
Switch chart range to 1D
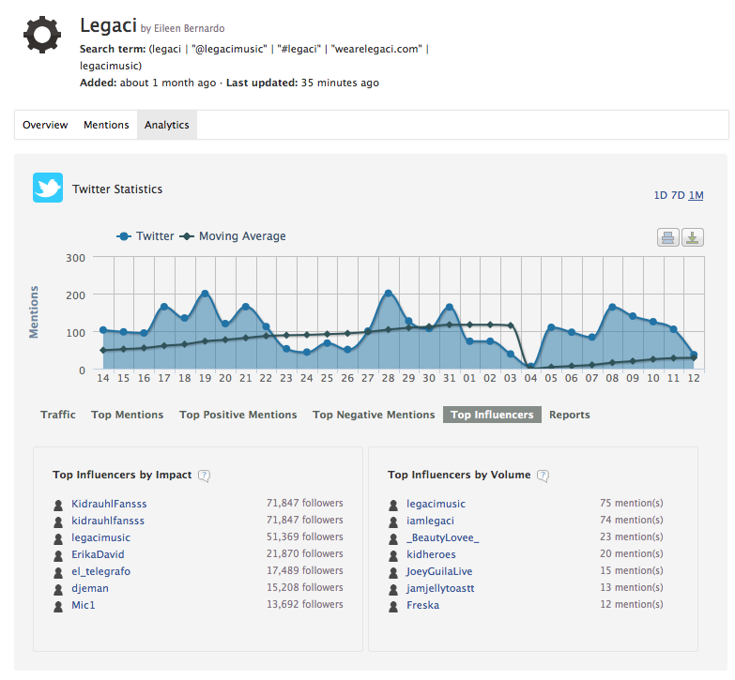tap(660, 195)
